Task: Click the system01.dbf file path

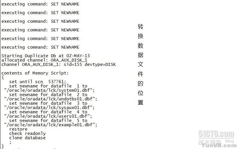Action: 49,90
